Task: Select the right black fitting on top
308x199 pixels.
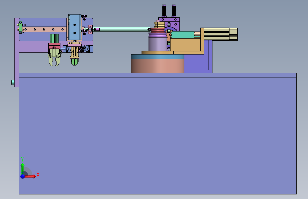Action: pos(174,11)
